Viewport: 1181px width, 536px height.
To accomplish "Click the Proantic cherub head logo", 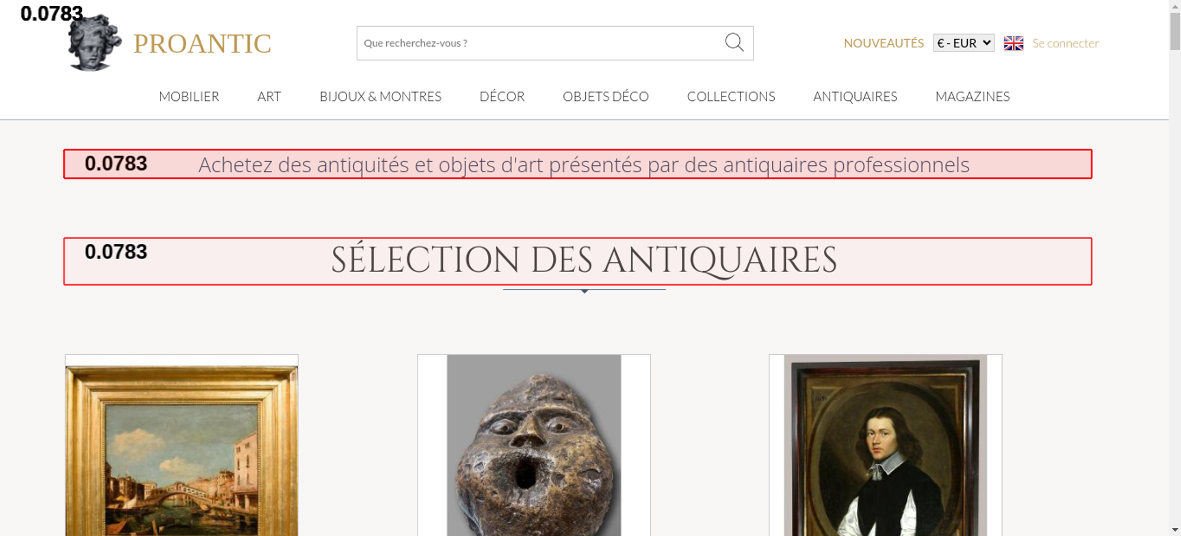I will pyautogui.click(x=94, y=43).
